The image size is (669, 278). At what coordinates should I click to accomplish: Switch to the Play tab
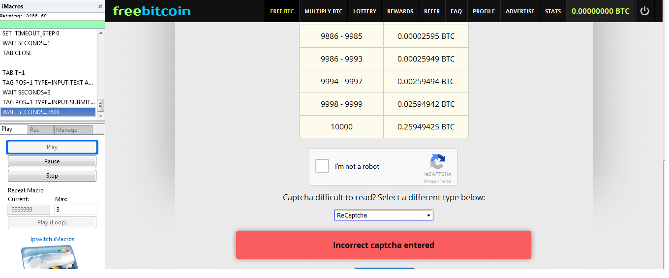13,129
